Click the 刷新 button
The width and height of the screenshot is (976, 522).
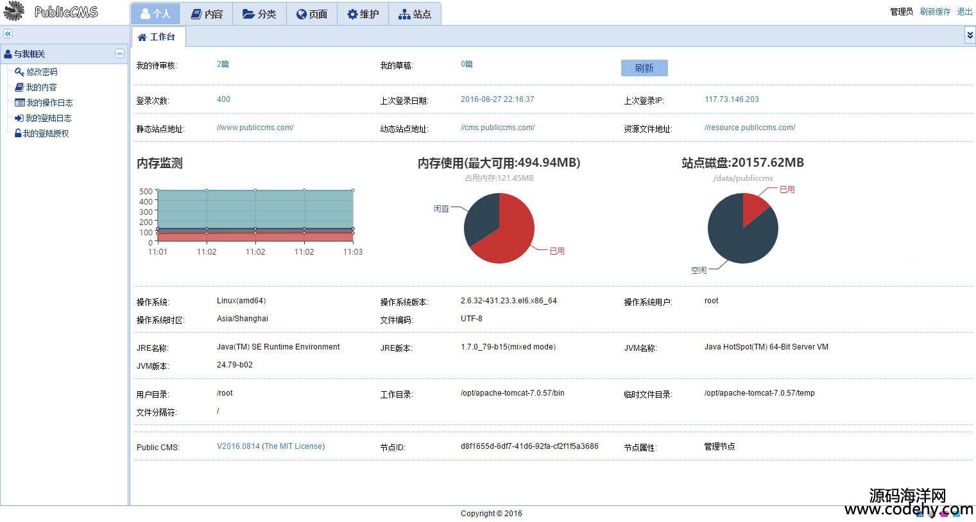644,68
